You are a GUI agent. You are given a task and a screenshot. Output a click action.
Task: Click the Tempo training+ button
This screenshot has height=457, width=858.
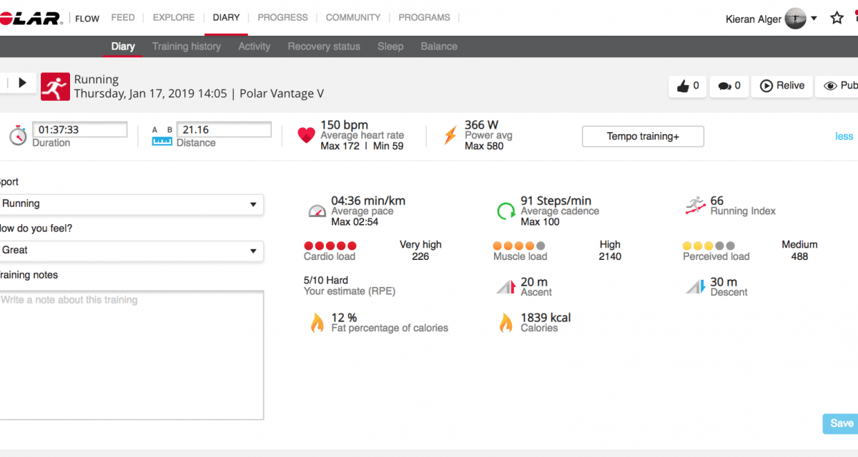coord(643,136)
